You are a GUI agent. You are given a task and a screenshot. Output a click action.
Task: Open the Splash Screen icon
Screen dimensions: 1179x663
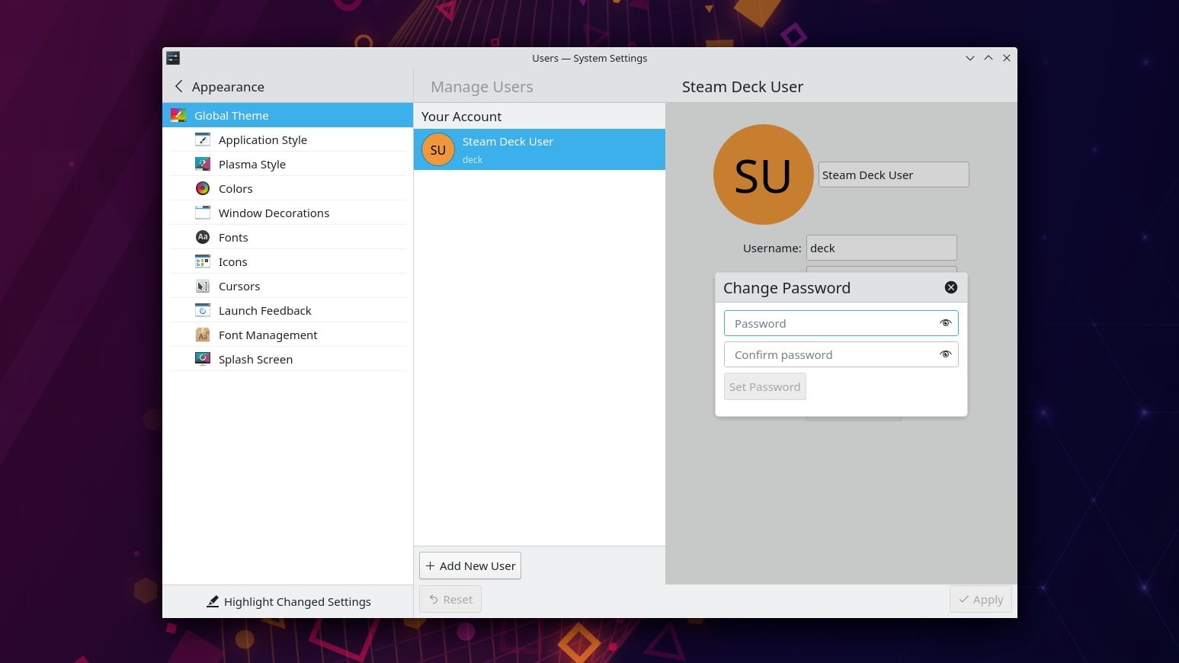pyautogui.click(x=203, y=359)
